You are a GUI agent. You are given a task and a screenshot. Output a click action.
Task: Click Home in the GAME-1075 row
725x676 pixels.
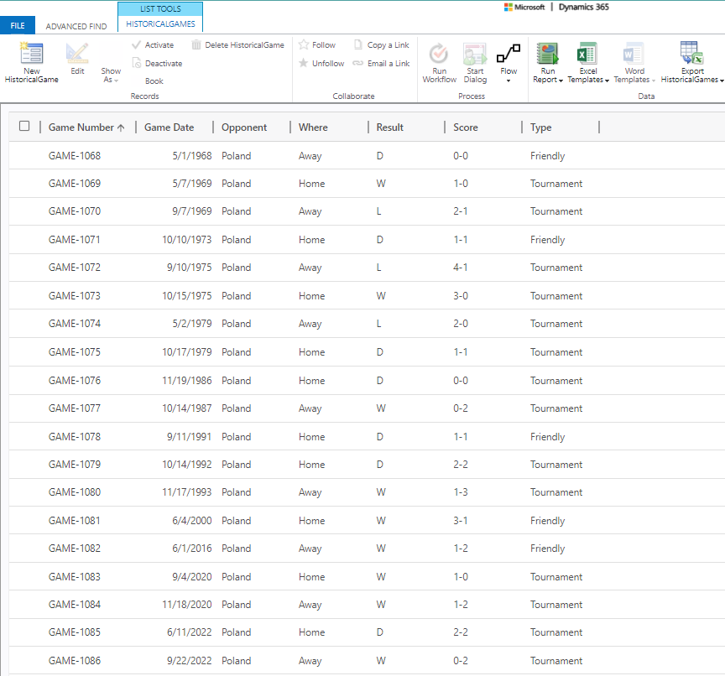click(311, 352)
